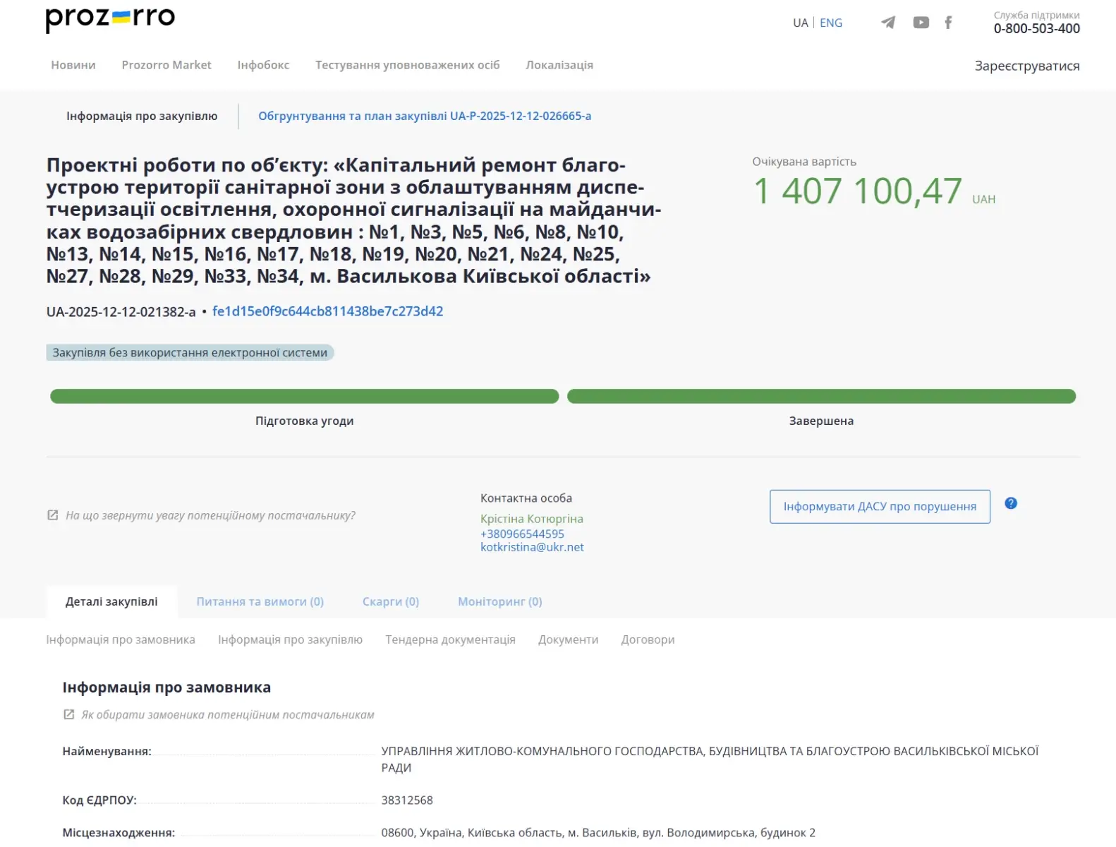Image resolution: width=1116 pixels, height=847 pixels.
Task: Open Тестування уповноважених осіб menu item
Action: click(x=408, y=65)
